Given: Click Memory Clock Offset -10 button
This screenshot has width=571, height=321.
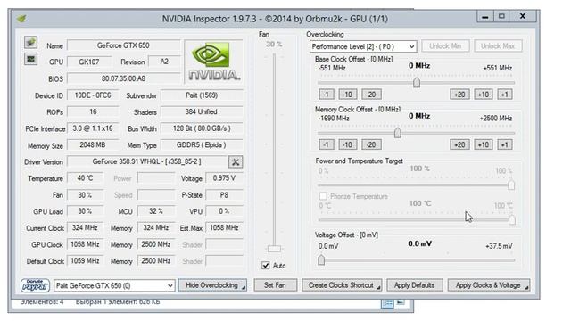Looking at the screenshot, I should pos(347,144).
